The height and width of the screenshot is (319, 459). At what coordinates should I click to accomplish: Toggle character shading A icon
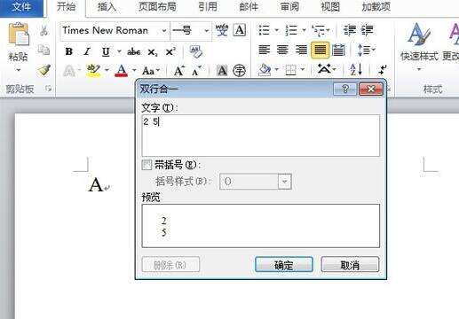click(x=222, y=71)
